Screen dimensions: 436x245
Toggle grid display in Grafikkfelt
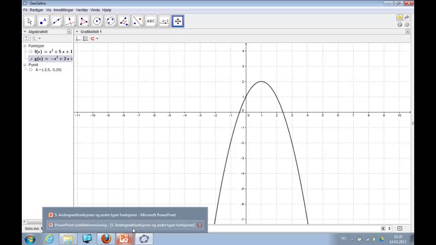(85, 38)
